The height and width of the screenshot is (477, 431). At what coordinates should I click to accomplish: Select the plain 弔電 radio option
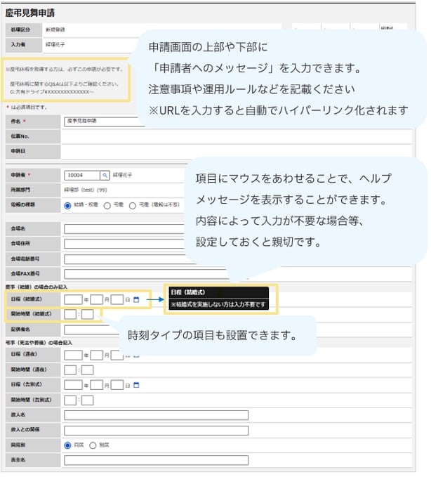click(107, 207)
